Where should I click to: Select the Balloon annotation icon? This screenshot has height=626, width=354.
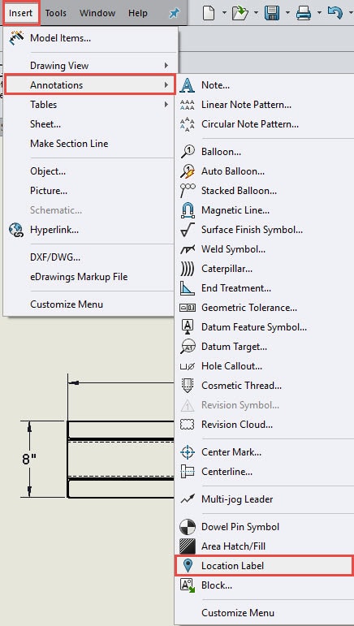pos(188,152)
